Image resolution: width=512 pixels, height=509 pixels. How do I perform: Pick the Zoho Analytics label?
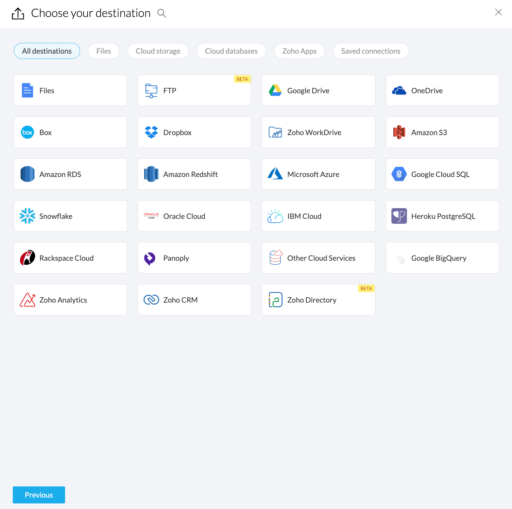63,300
